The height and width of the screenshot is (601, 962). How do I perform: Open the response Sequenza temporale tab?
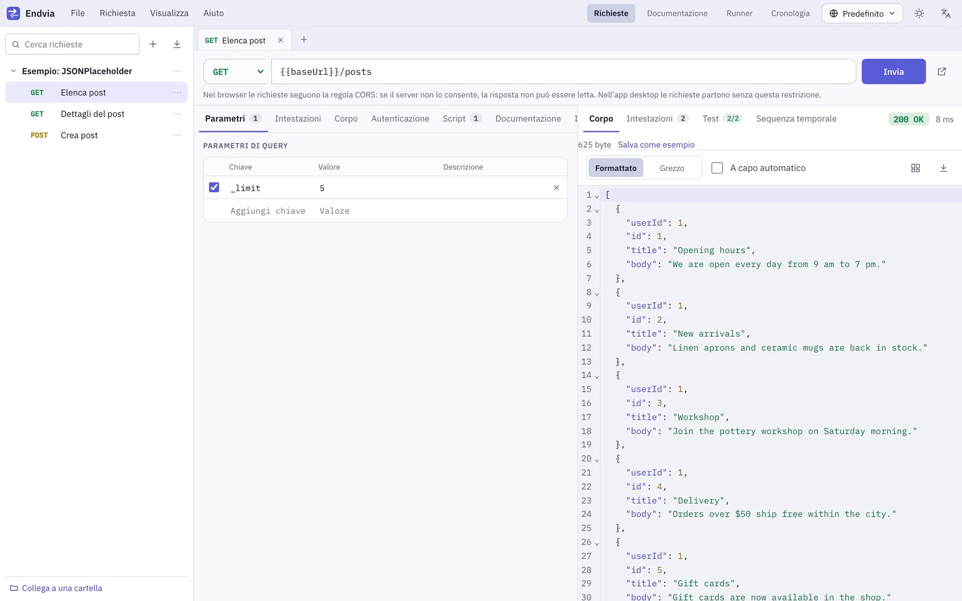[x=796, y=119]
